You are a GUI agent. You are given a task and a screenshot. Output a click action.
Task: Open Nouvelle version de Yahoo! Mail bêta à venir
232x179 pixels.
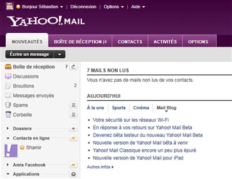(x=140, y=143)
